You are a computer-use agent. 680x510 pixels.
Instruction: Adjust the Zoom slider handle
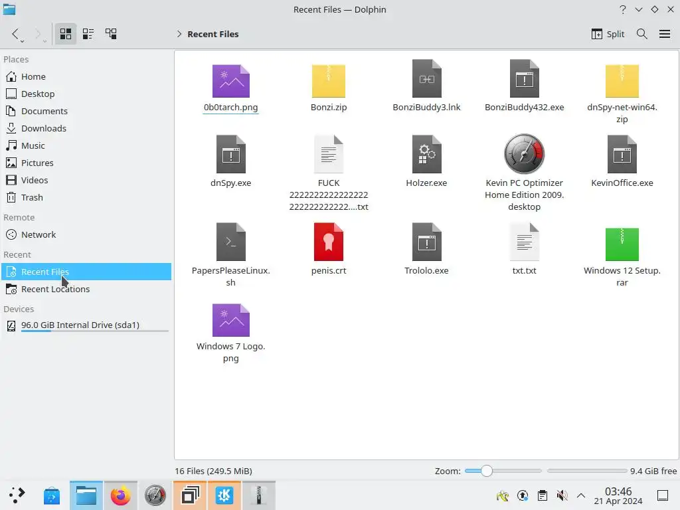487,471
